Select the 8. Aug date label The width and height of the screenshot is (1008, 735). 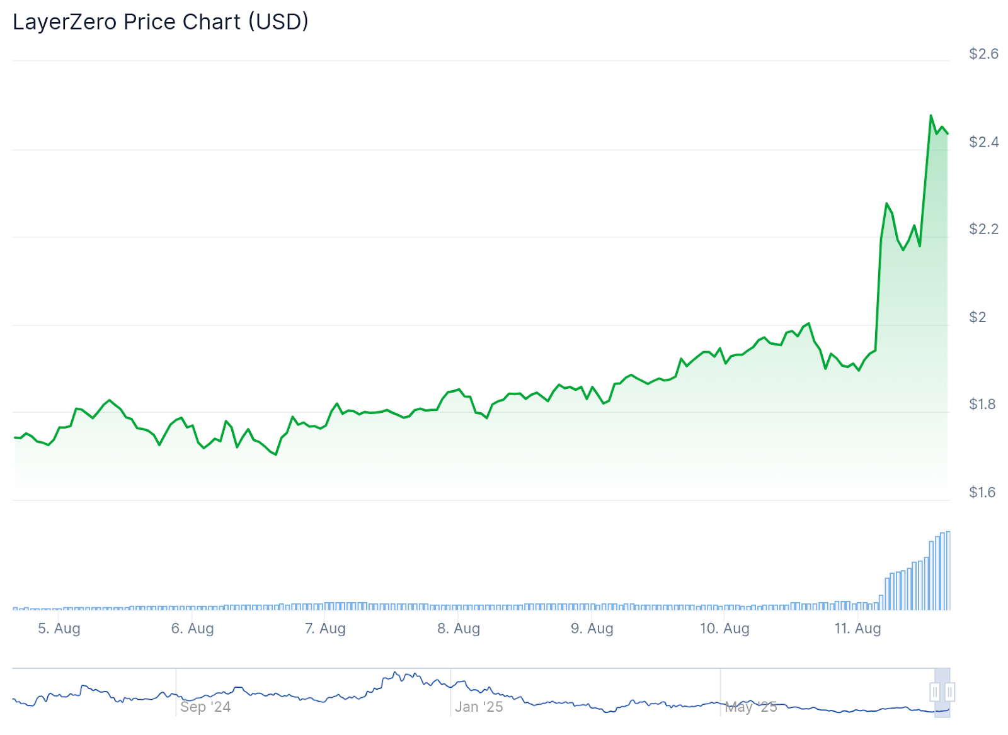[459, 628]
